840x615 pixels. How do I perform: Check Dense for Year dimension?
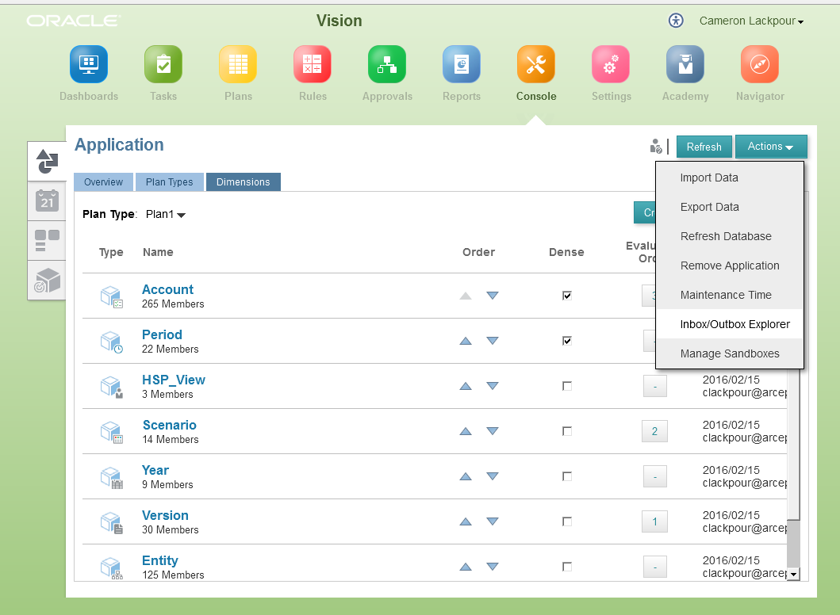click(x=567, y=476)
